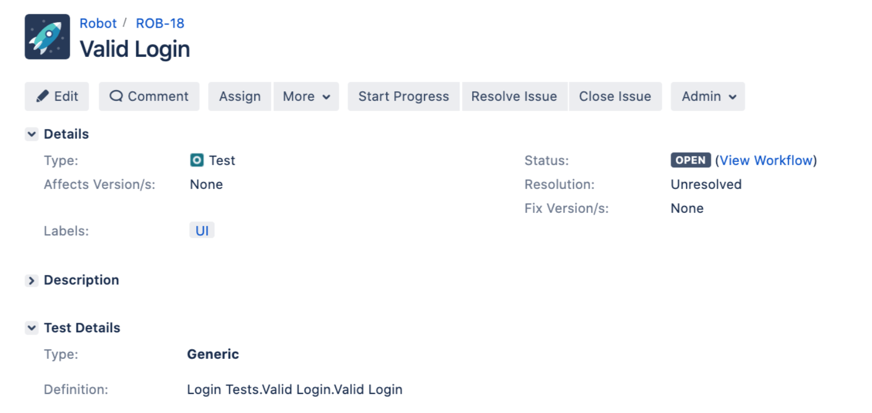
Task: Click the Resolve Issue button
Action: pos(514,97)
